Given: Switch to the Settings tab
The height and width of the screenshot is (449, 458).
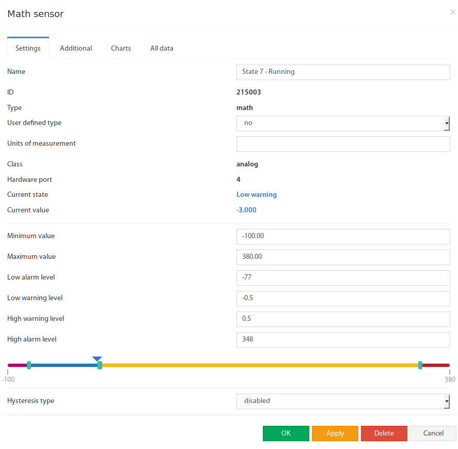Looking at the screenshot, I should click(x=28, y=48).
